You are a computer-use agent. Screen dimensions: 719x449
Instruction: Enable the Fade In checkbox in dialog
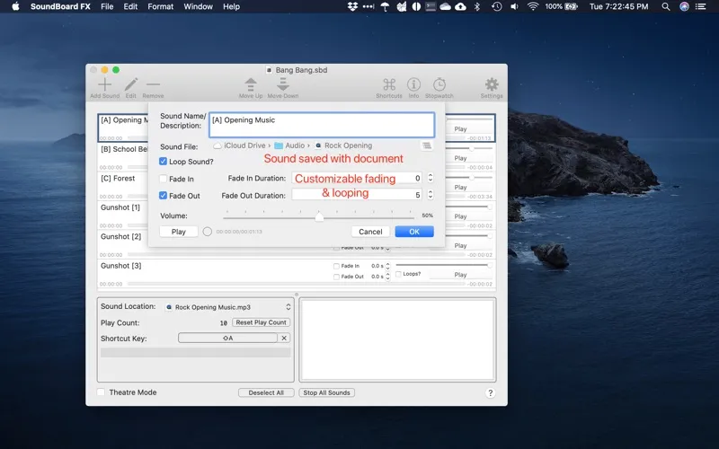pos(163,179)
